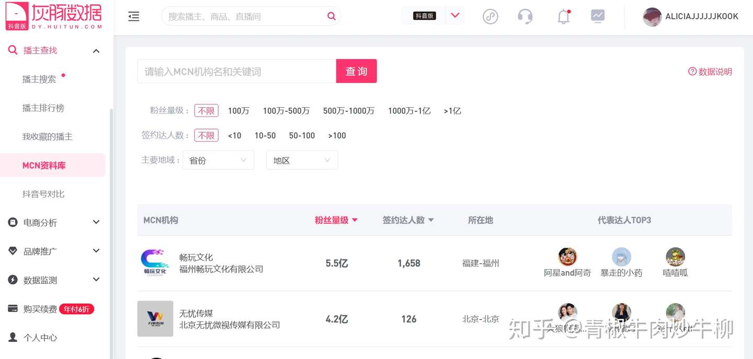Click the 抖音版 badge in header
The image size is (753, 359).
pos(425,16)
